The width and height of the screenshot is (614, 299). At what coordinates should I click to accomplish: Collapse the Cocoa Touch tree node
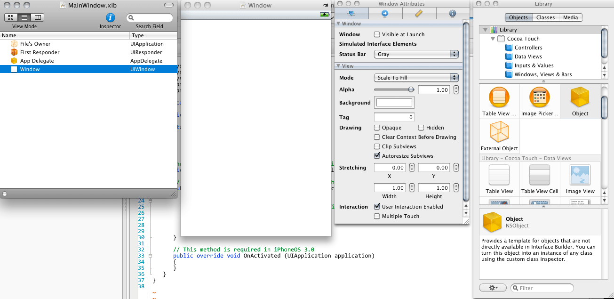click(493, 39)
